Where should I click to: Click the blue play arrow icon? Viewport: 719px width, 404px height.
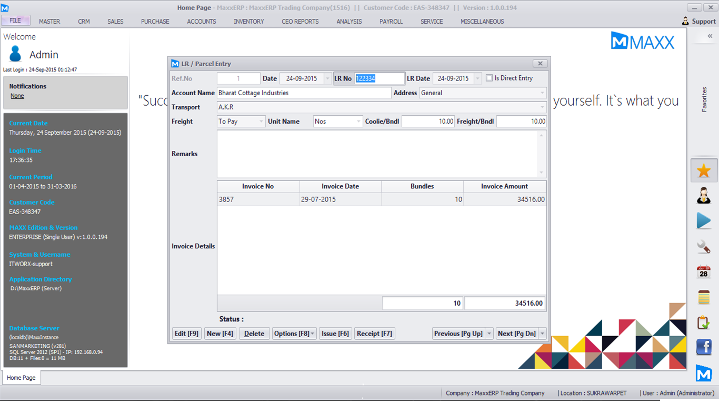pos(704,221)
